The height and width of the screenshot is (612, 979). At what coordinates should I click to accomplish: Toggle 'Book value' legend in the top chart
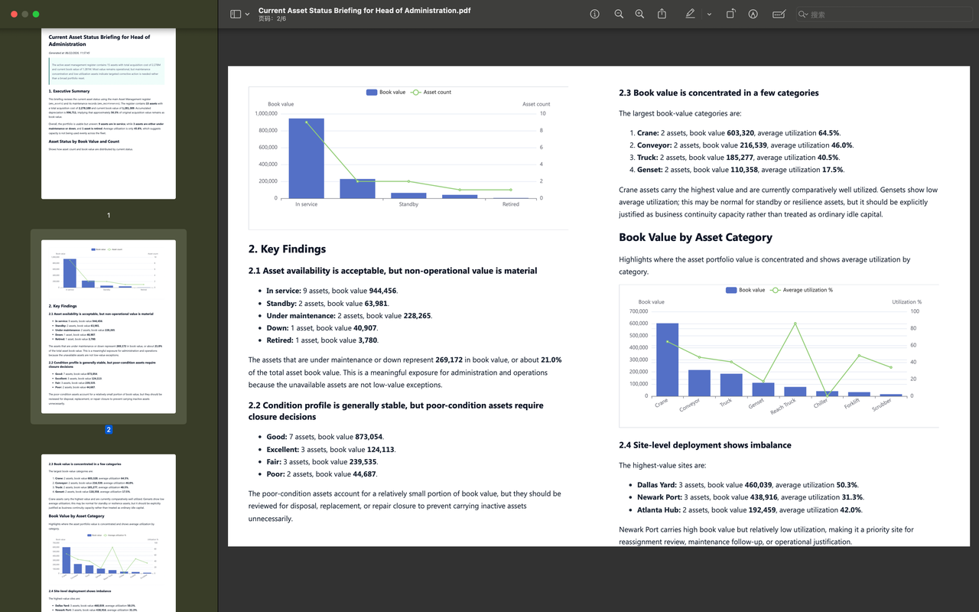pyautogui.click(x=386, y=92)
